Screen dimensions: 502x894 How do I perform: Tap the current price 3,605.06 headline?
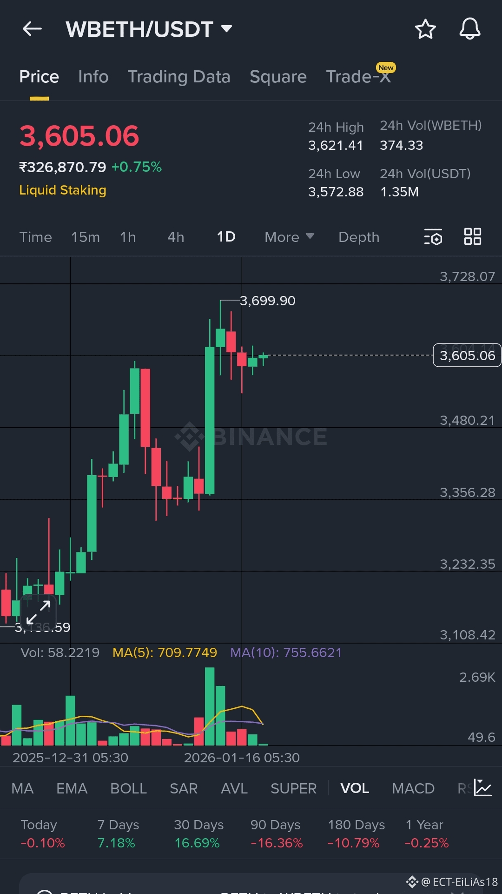click(x=79, y=136)
